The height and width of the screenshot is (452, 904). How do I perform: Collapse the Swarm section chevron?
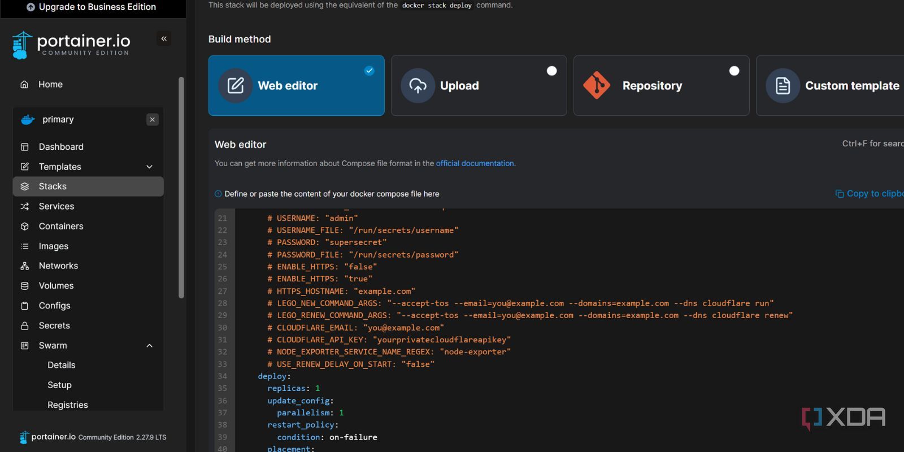[150, 345]
